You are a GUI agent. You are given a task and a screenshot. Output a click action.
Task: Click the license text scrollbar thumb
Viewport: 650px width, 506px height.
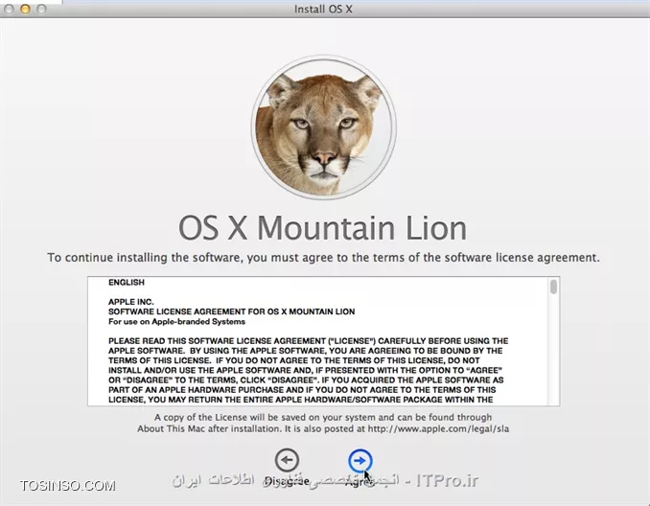pyautogui.click(x=554, y=287)
